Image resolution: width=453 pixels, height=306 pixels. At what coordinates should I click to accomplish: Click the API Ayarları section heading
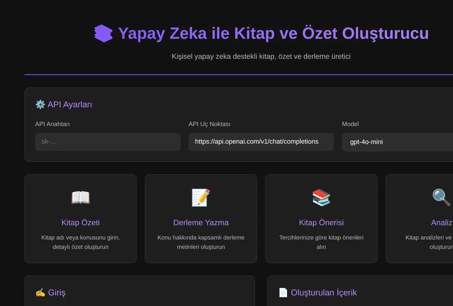70,105
